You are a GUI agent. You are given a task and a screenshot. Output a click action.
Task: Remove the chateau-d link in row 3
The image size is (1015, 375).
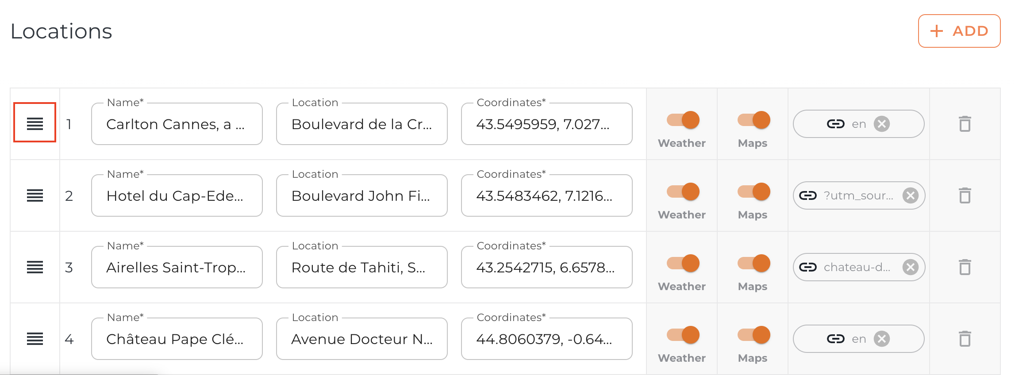[x=910, y=267]
